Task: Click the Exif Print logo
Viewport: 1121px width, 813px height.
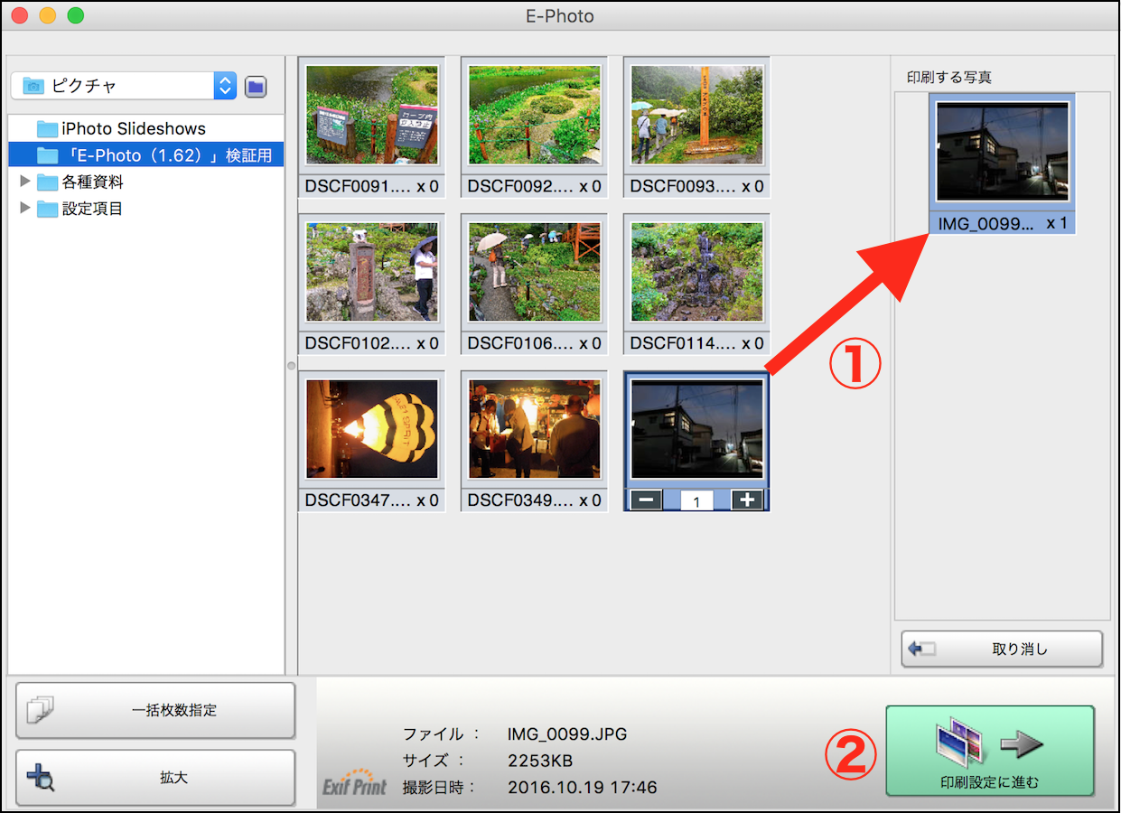Action: coord(355,782)
